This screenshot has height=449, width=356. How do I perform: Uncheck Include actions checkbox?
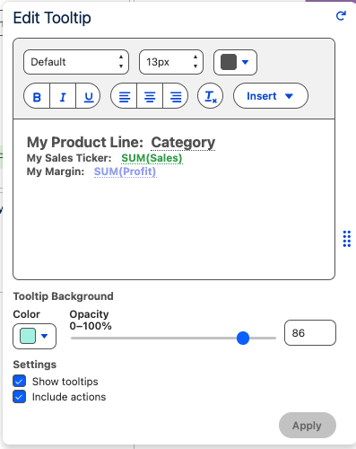[x=19, y=397]
